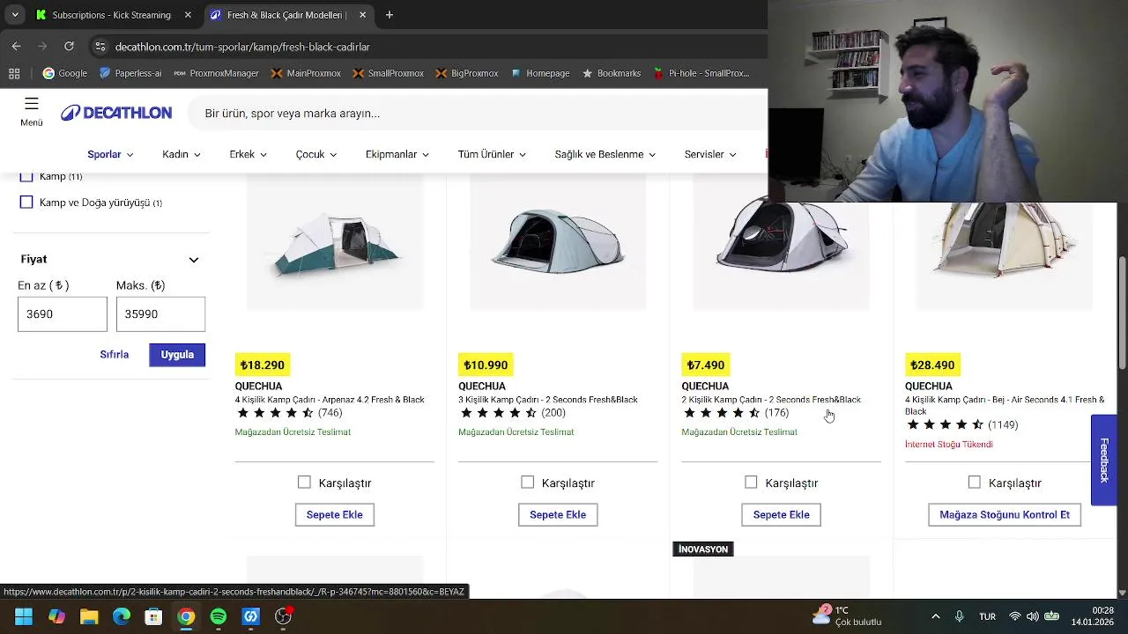Tick Karşılaştır for the 3 Kişilik 2 Seconds tent
This screenshot has width=1128, height=634.
527,483
